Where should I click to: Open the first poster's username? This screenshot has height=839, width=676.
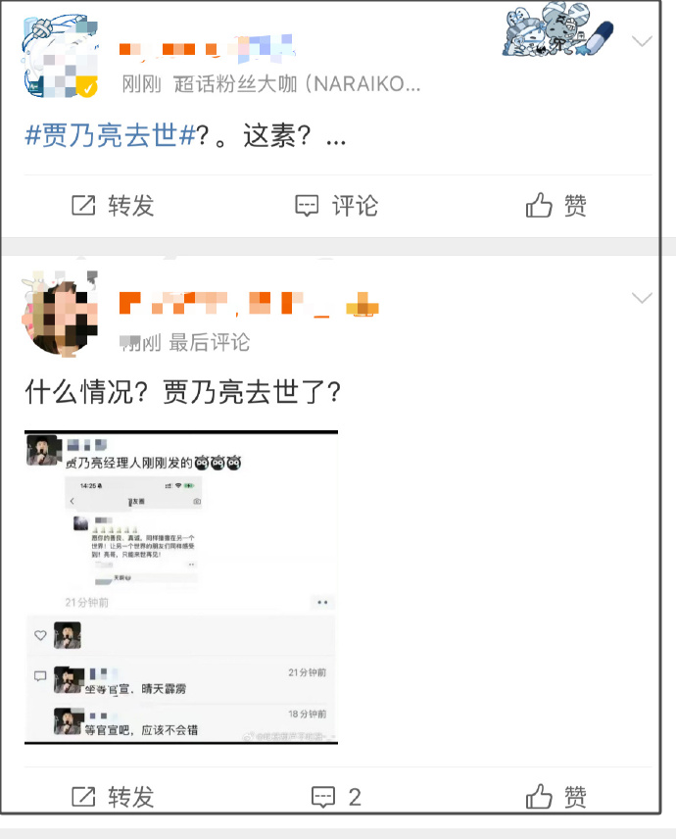(208, 47)
